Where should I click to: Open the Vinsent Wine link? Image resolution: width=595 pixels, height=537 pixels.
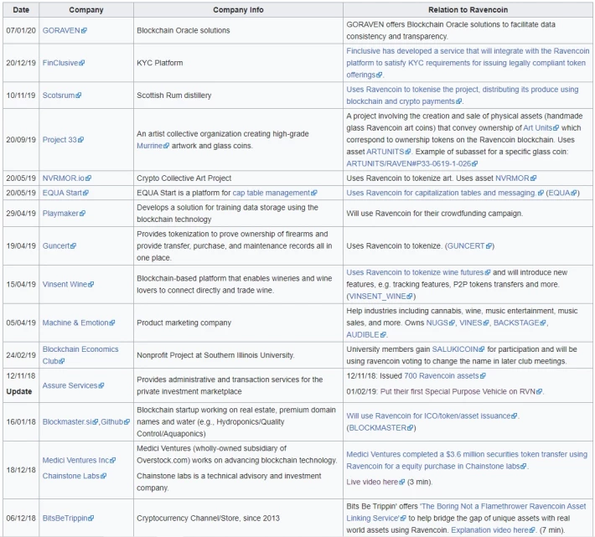point(68,285)
